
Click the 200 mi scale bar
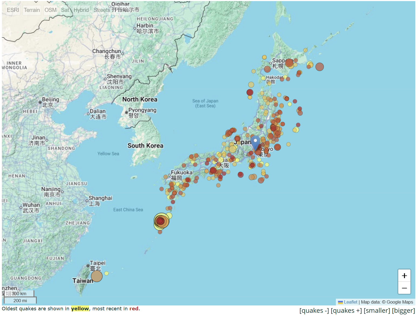[x=20, y=301]
